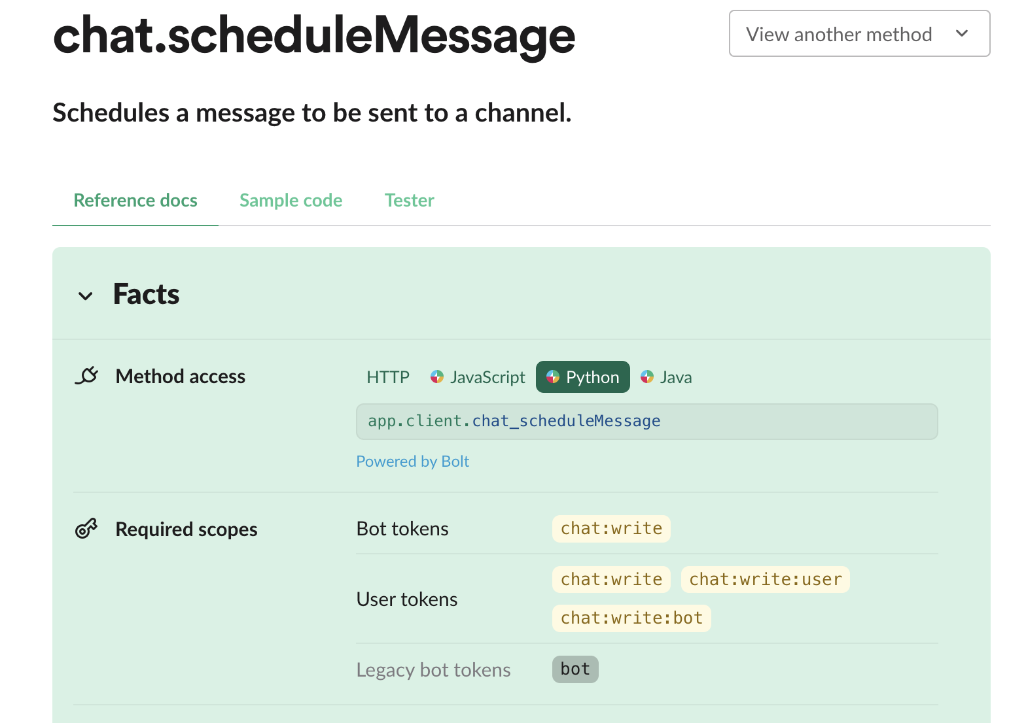Click the Required scopes key icon

(86, 528)
